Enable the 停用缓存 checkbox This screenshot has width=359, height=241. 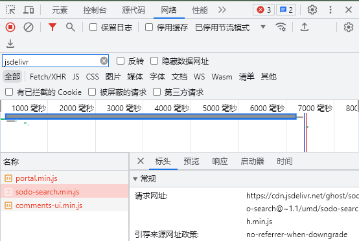[149, 27]
